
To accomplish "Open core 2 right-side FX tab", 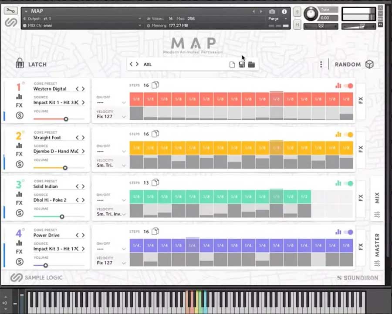I will (361, 149).
